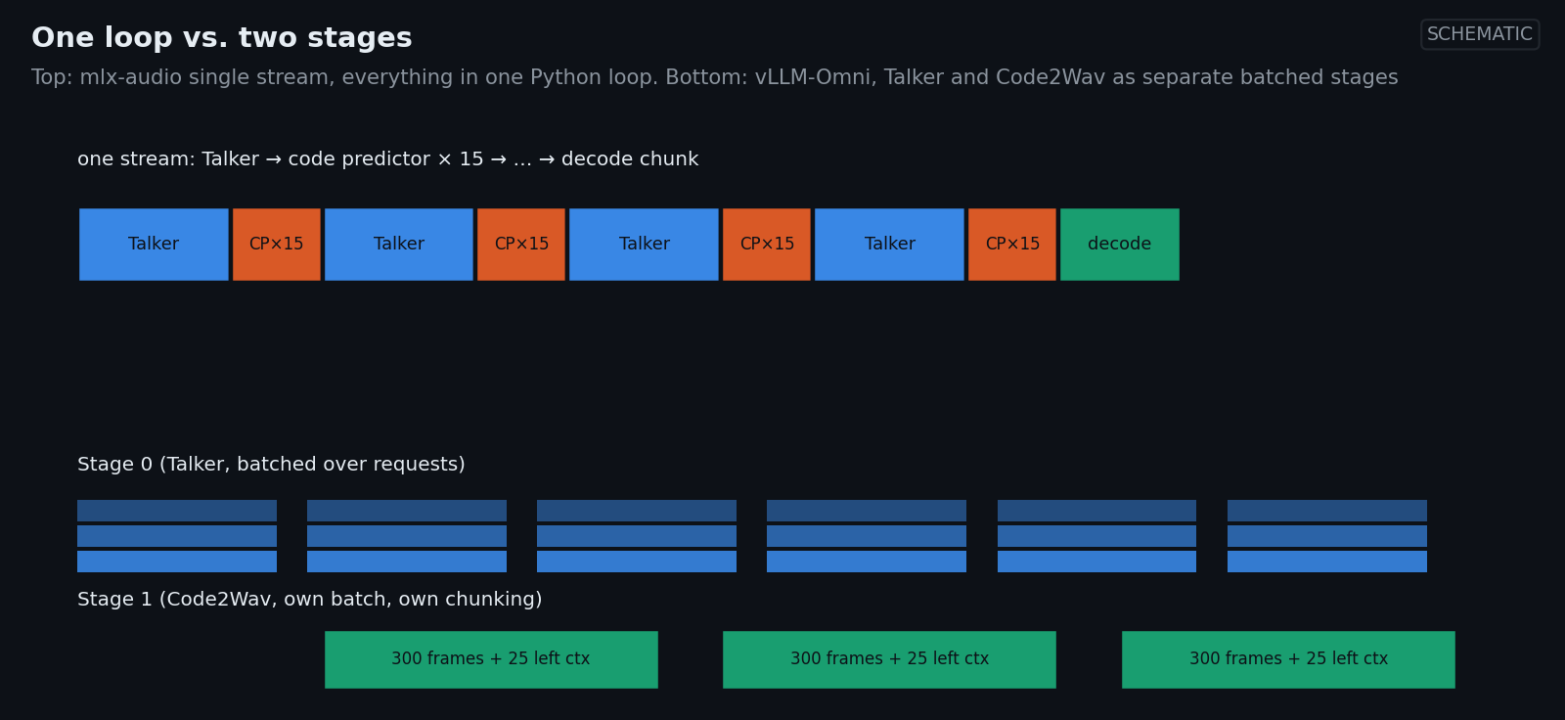Select the last Stage 0 batch stack
This screenshot has height=720, width=1565.
(x=1327, y=536)
